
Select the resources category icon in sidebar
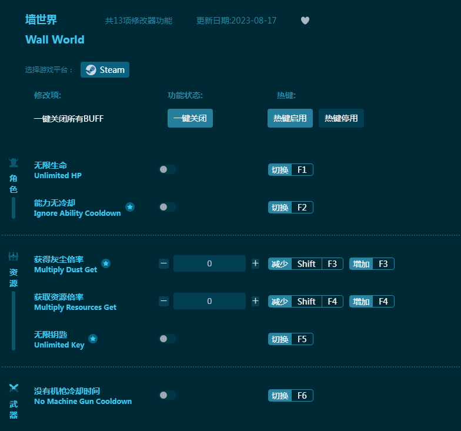coord(14,256)
